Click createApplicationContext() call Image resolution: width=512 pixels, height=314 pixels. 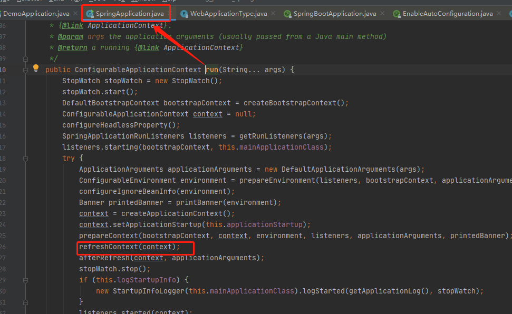[x=176, y=214]
